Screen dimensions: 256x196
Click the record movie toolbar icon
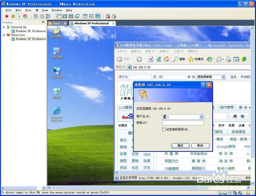point(108,16)
